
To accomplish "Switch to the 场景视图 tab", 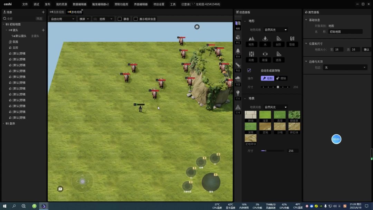I will click(57, 12).
